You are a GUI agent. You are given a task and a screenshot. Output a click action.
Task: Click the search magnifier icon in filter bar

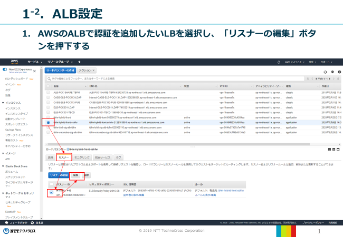[49, 78]
